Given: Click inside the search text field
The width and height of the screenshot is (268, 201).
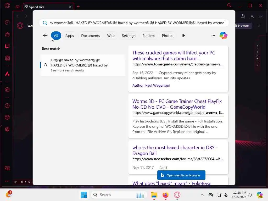Looking at the screenshot, I should pyautogui.click(x=134, y=23).
